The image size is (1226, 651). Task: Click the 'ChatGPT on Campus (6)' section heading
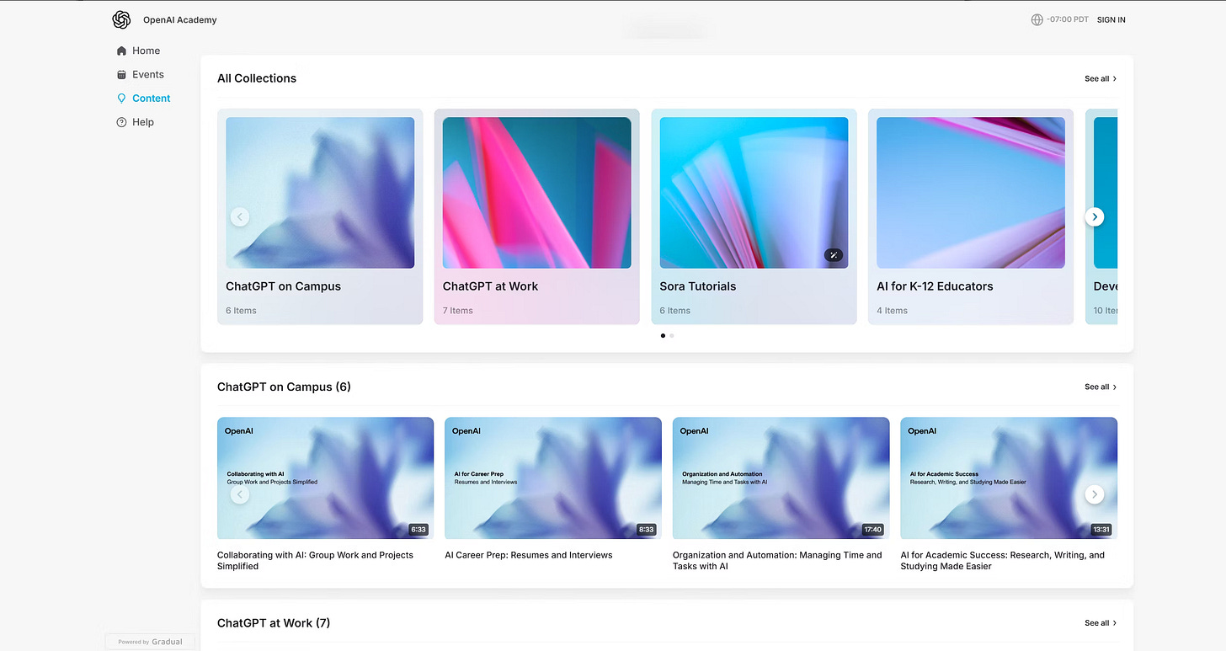coord(284,387)
